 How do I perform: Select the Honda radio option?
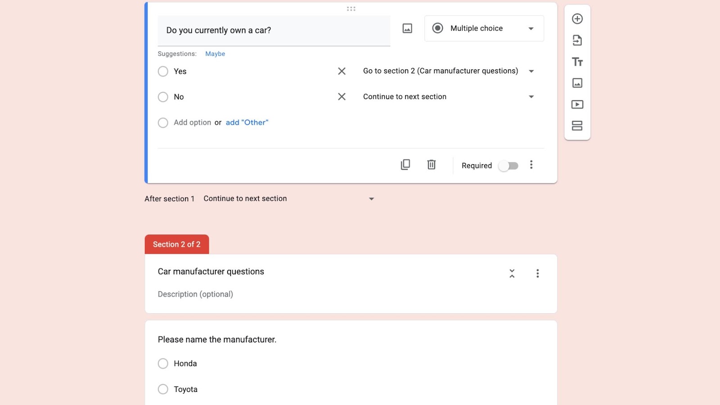[x=163, y=364]
